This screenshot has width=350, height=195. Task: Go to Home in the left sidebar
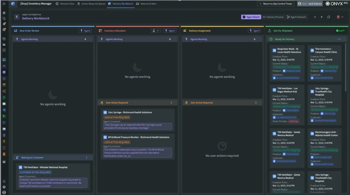click(4, 13)
